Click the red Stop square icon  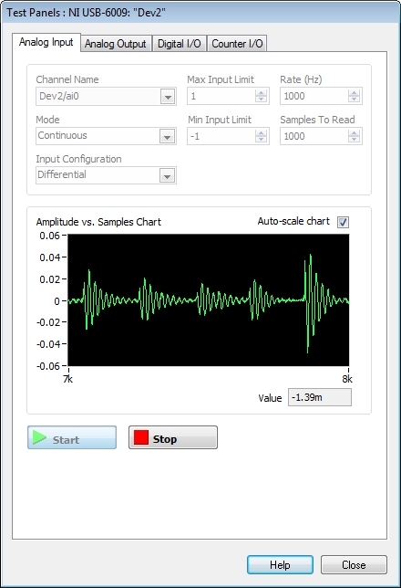click(x=141, y=437)
